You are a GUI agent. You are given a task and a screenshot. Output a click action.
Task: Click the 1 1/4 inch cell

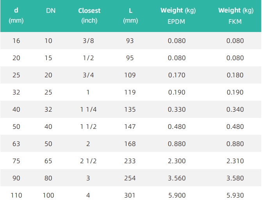tap(88, 109)
